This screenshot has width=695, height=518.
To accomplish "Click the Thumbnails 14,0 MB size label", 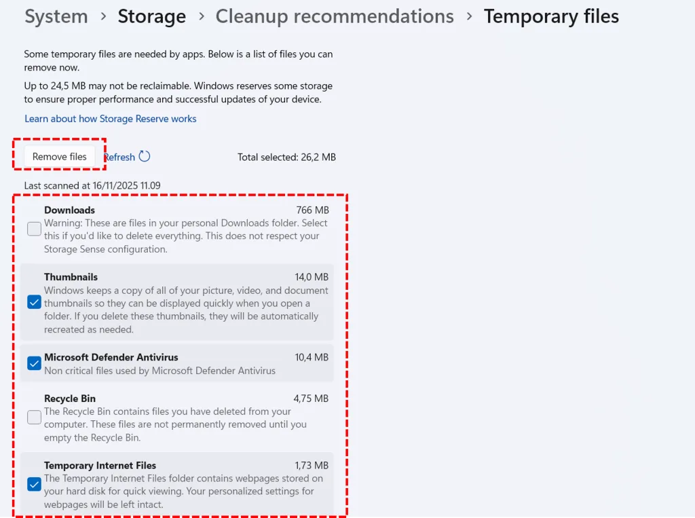I will tap(312, 277).
